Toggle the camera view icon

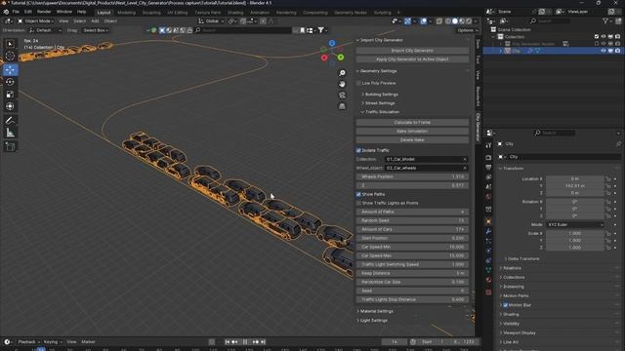342,96
